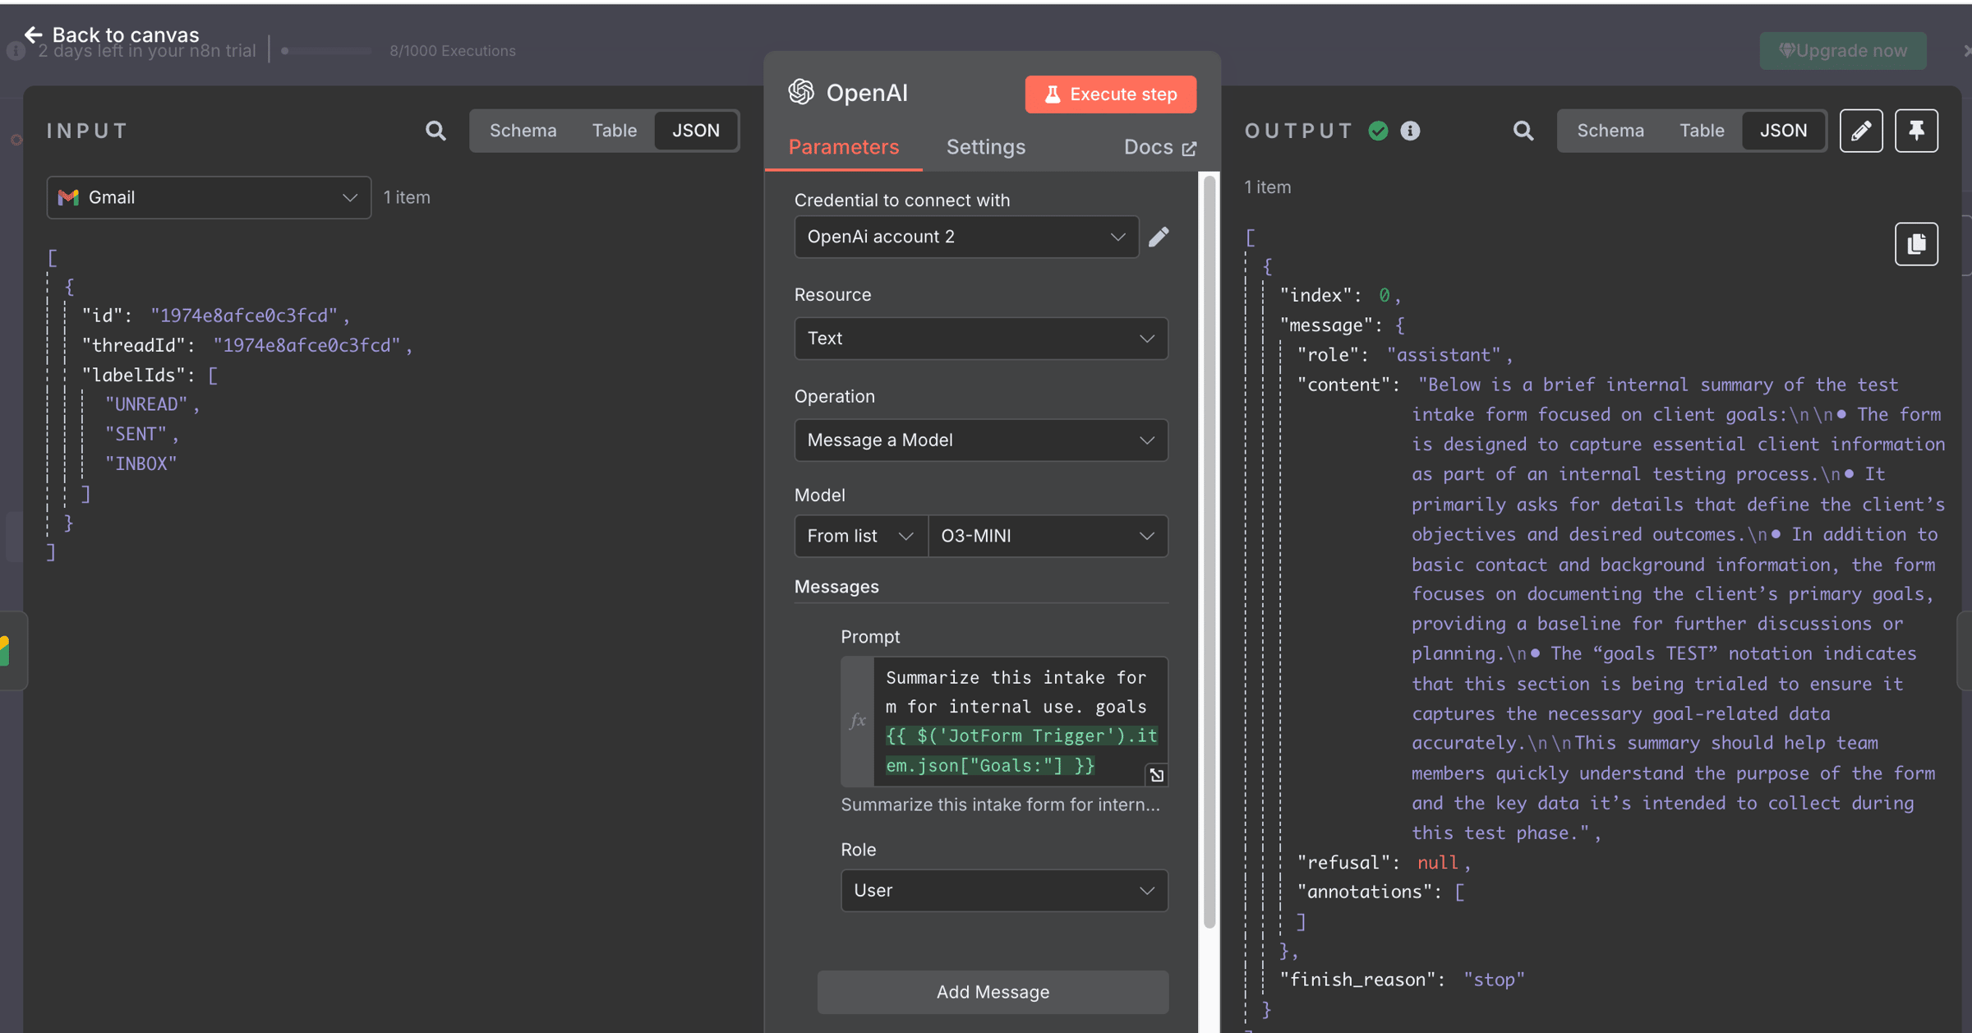
Task: Click the output info icon
Action: point(1410,131)
